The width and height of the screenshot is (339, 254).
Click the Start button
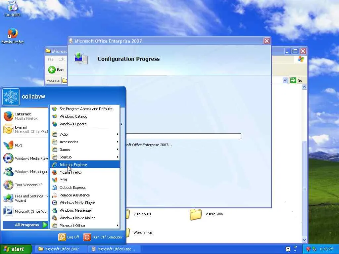(x=16, y=249)
